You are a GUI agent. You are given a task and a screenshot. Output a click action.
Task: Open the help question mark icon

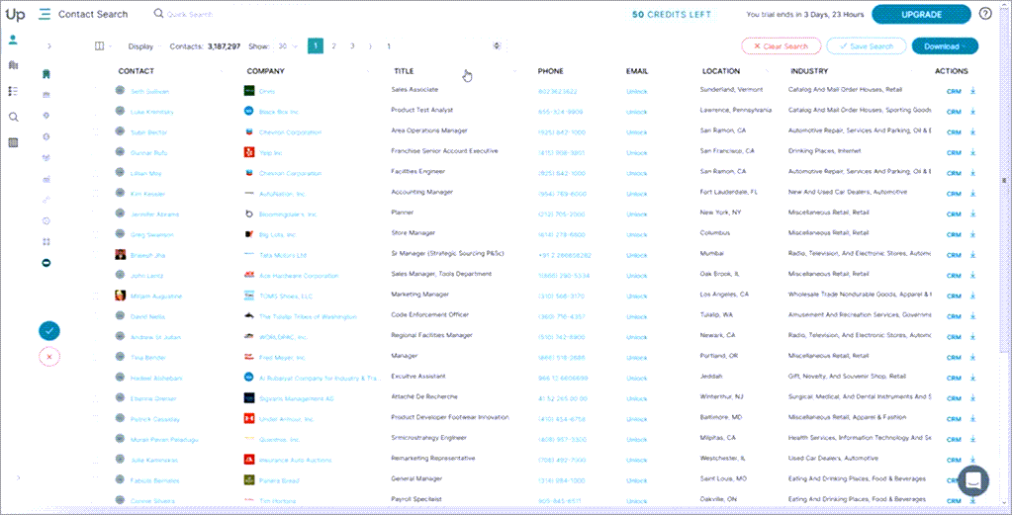pyautogui.click(x=984, y=14)
